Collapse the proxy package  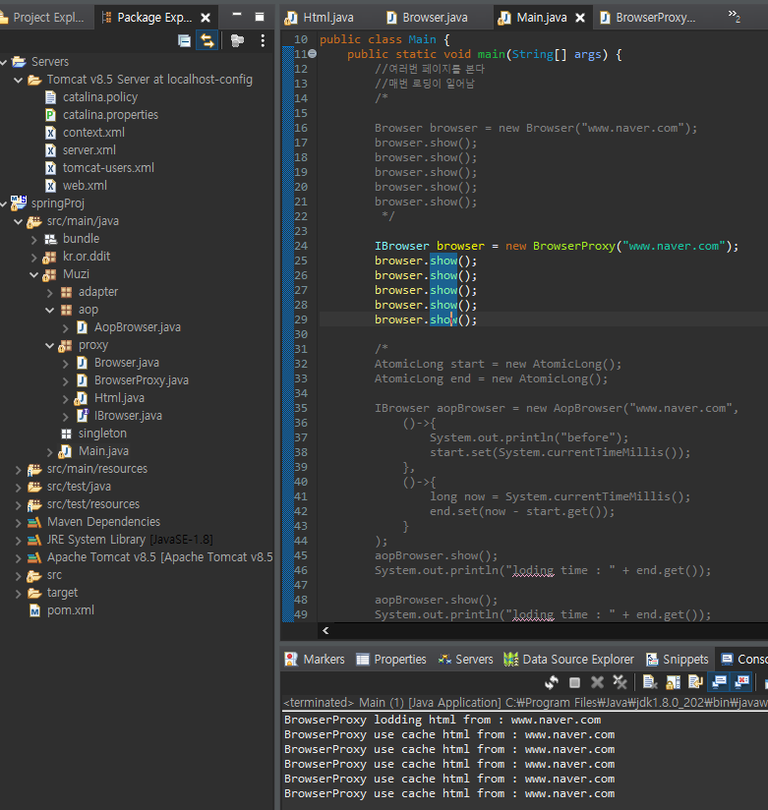click(50, 346)
